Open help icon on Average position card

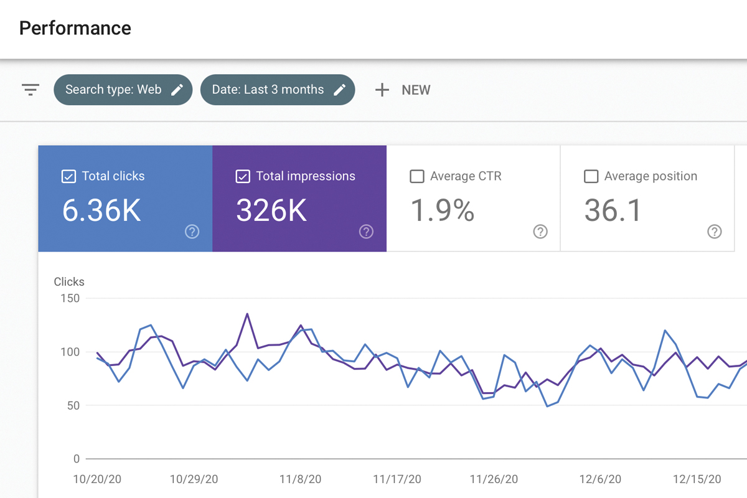click(x=715, y=232)
